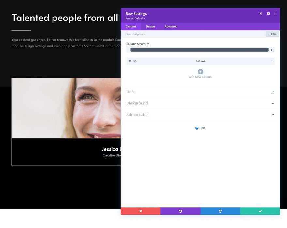The height and width of the screenshot is (228, 287).
Task: Switch to the Design tab
Action: (150, 26)
